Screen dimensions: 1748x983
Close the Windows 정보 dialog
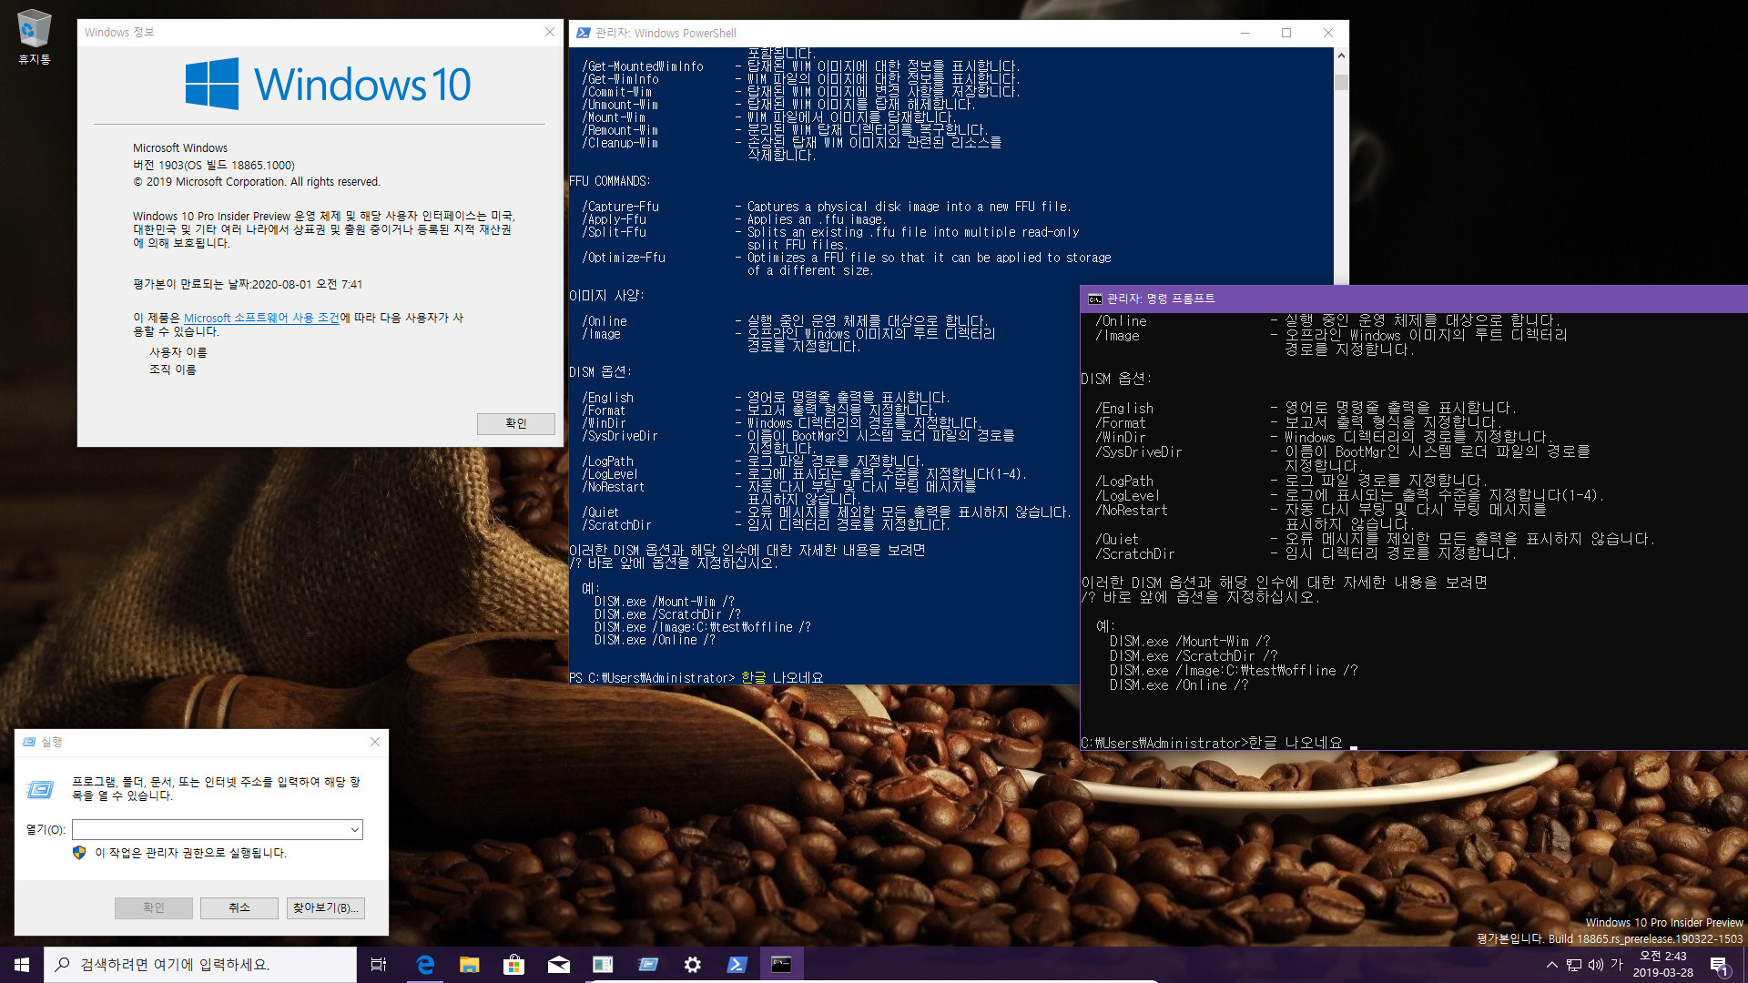click(x=550, y=32)
